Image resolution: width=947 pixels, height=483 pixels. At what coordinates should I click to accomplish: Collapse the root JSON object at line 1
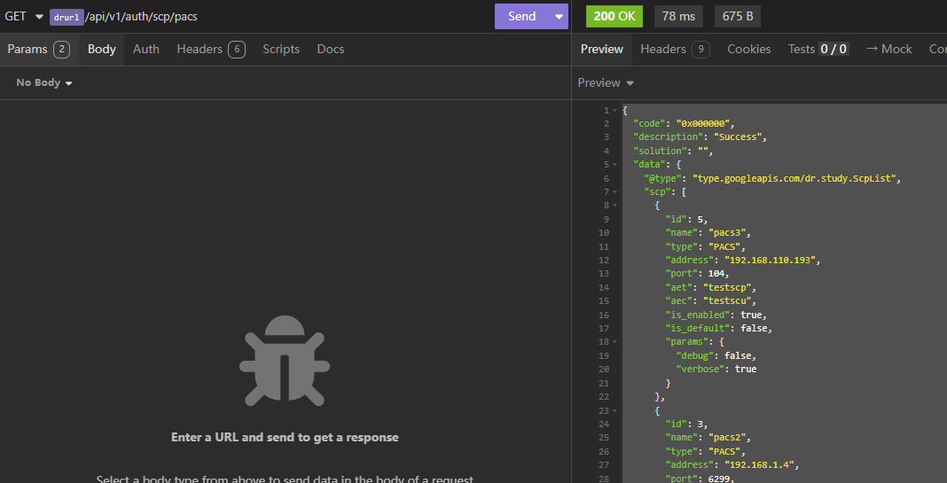[x=614, y=110]
